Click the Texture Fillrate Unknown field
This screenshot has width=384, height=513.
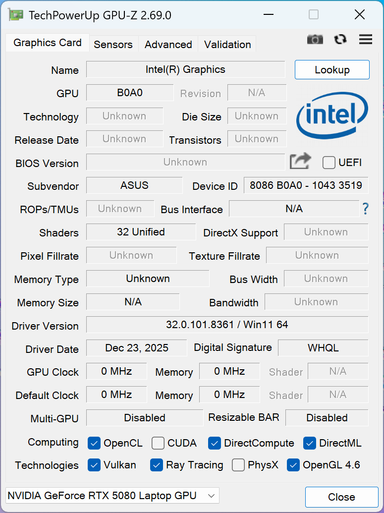click(x=317, y=255)
